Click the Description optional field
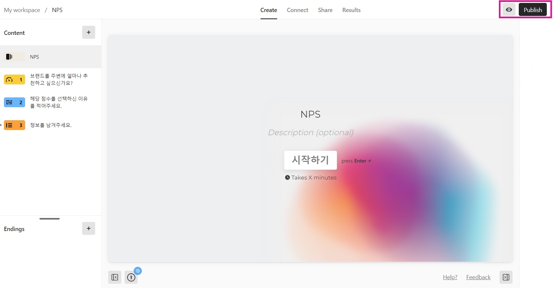This screenshot has height=288, width=553. 310,133
